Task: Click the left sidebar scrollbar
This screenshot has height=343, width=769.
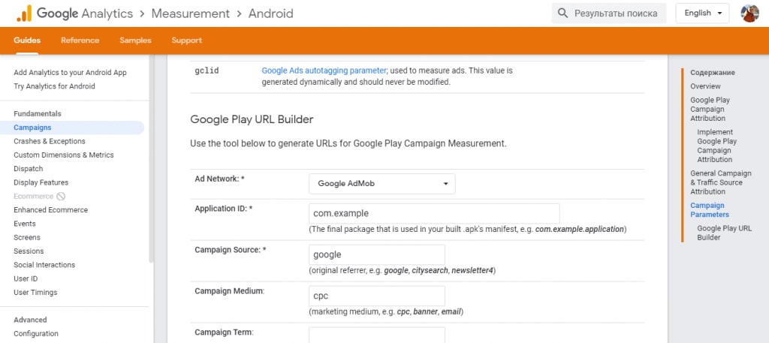Action: tap(151, 159)
